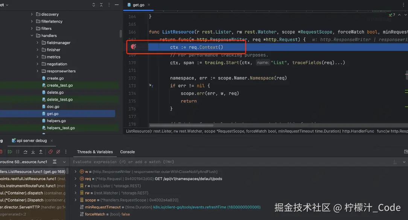Open helpers_test.go in project tree
This screenshot has height=220, width=408.
tap(61, 128)
